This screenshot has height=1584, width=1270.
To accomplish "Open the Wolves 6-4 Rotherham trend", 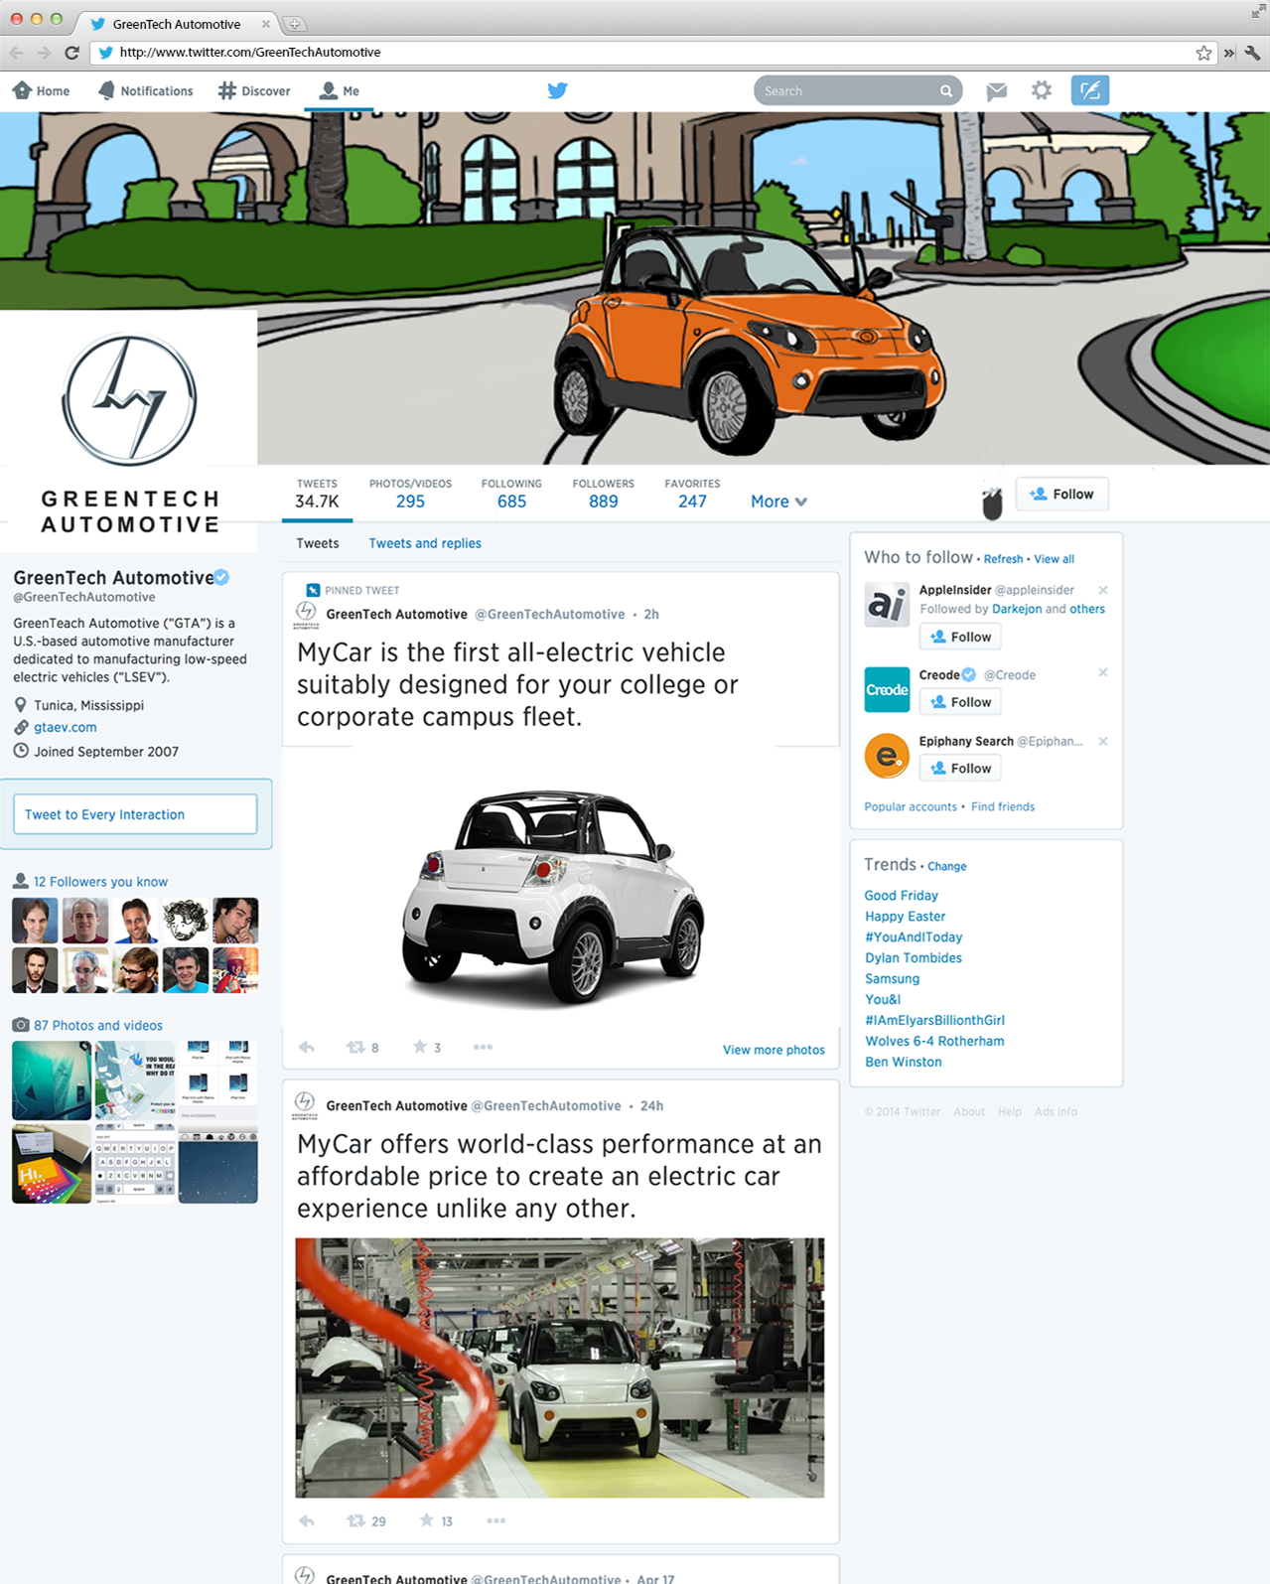I will point(934,1041).
